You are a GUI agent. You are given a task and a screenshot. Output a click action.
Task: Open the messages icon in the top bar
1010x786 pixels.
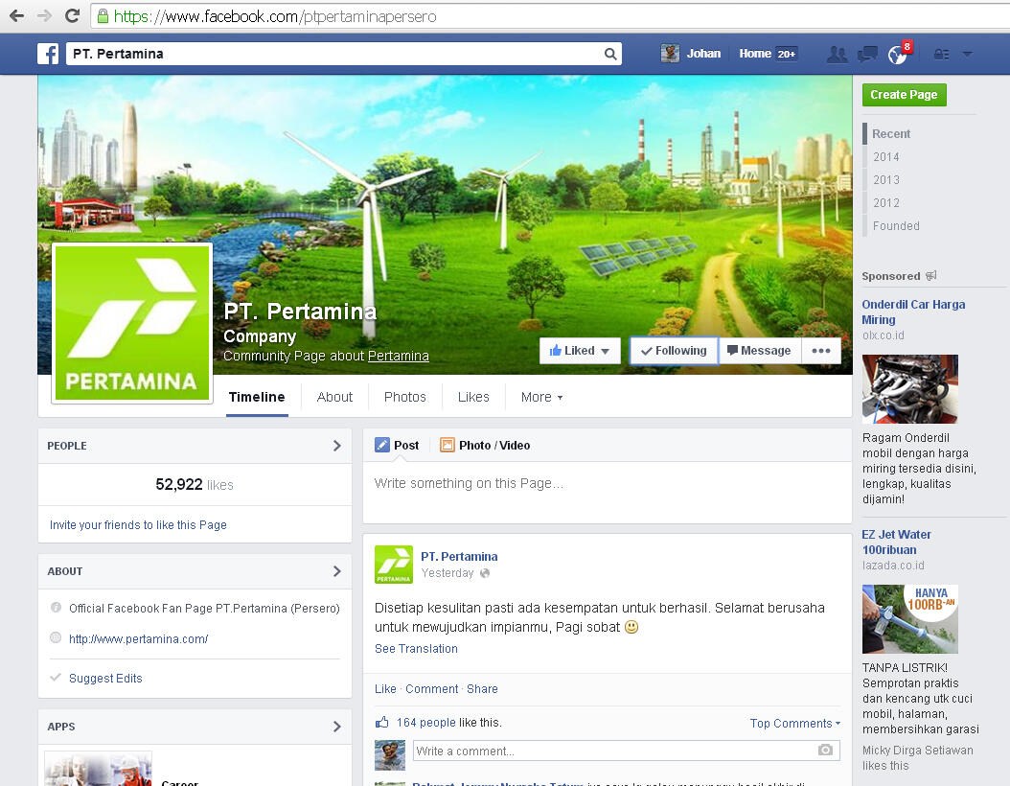(867, 54)
